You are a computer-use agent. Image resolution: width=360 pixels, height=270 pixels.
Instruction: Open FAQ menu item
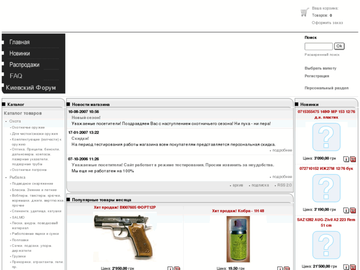click(16, 76)
